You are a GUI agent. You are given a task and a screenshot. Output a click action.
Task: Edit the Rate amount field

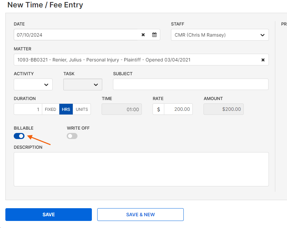[x=178, y=109]
